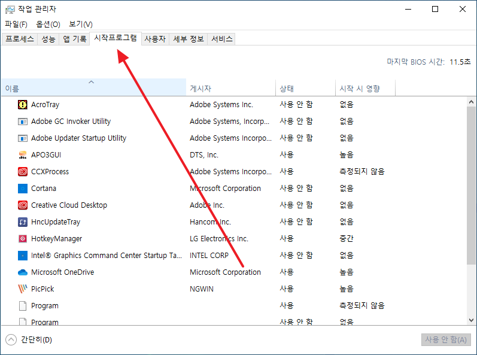The height and width of the screenshot is (355, 477).
Task: Switch to the 성능 tab
Action: tap(48, 39)
